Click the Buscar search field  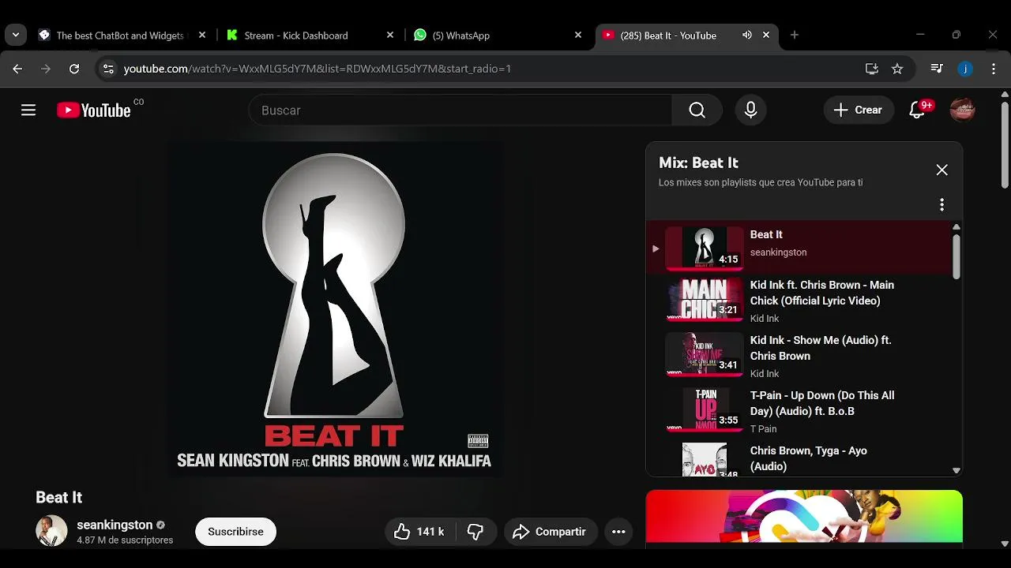(x=460, y=110)
